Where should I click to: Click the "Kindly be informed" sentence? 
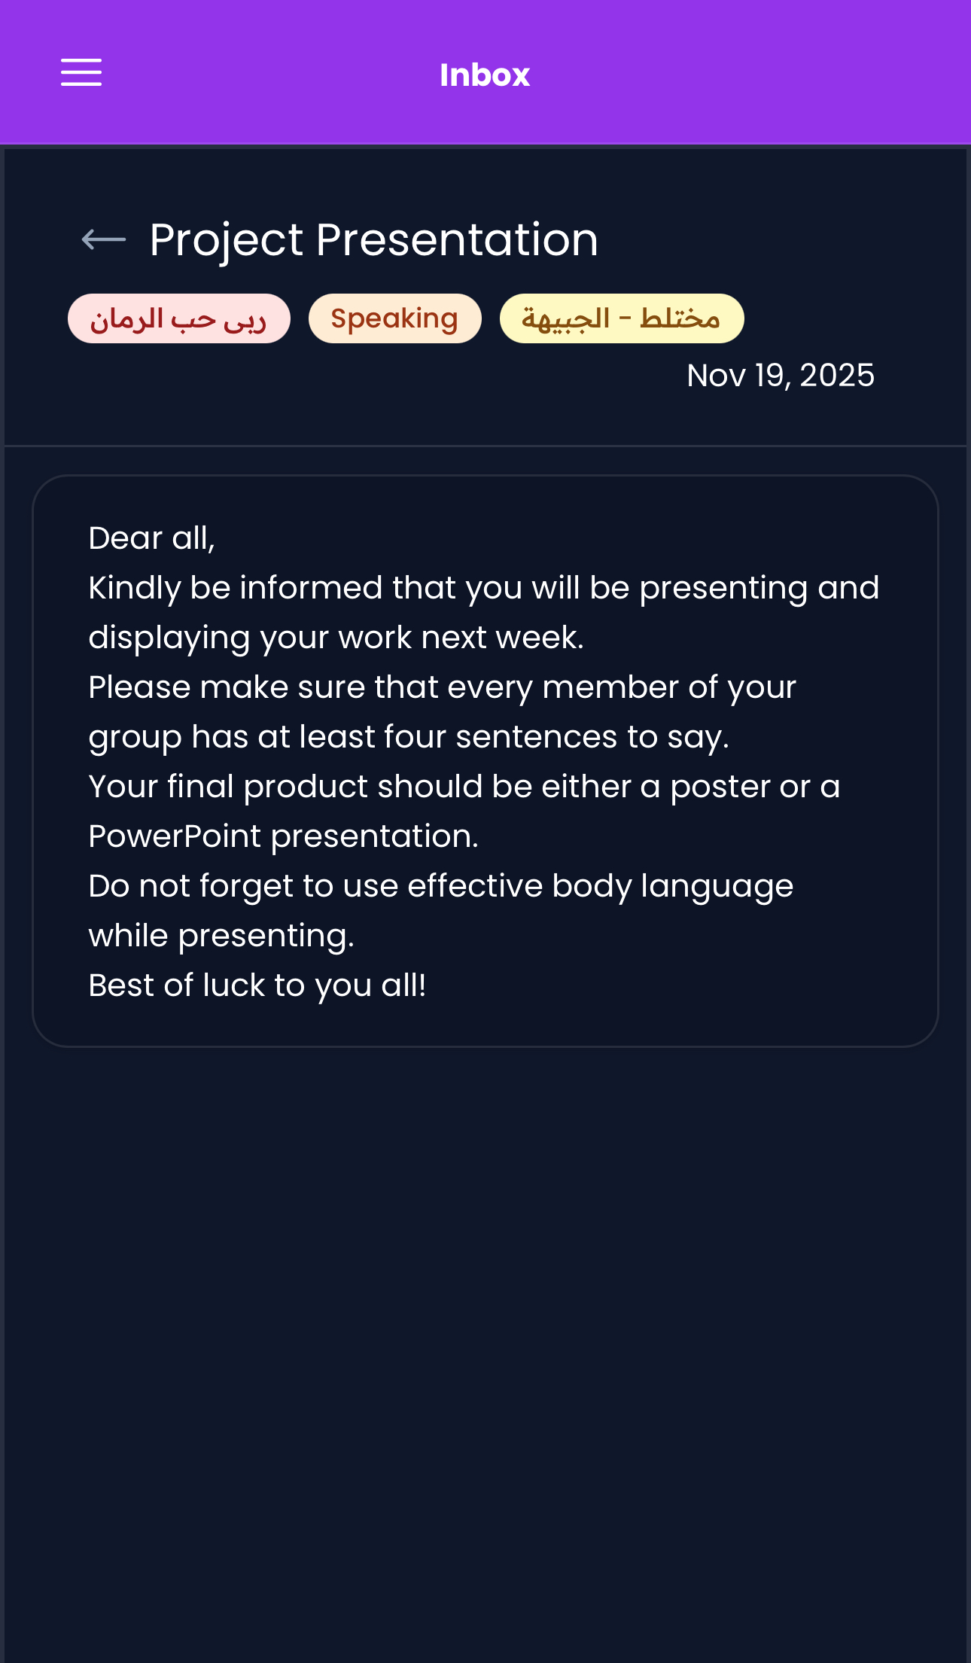tap(482, 588)
